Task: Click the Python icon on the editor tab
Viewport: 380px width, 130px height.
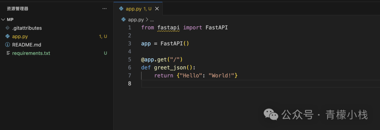Action: [121, 9]
